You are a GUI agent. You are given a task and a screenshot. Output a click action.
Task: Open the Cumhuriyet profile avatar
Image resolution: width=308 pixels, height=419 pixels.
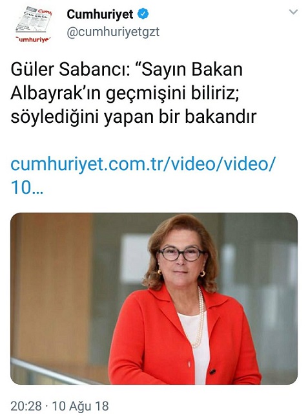coord(34,25)
